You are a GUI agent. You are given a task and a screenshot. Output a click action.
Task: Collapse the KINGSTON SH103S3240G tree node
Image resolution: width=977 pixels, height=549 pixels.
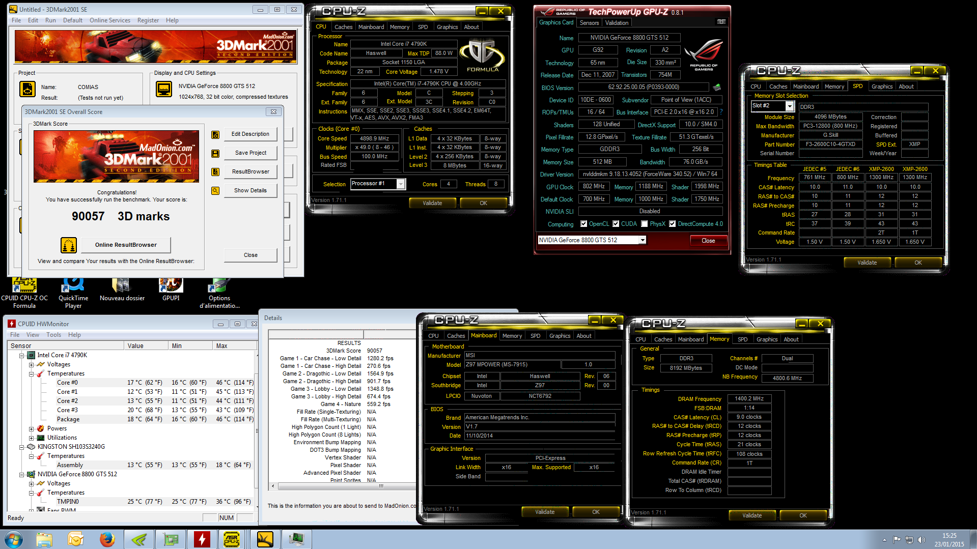22,447
